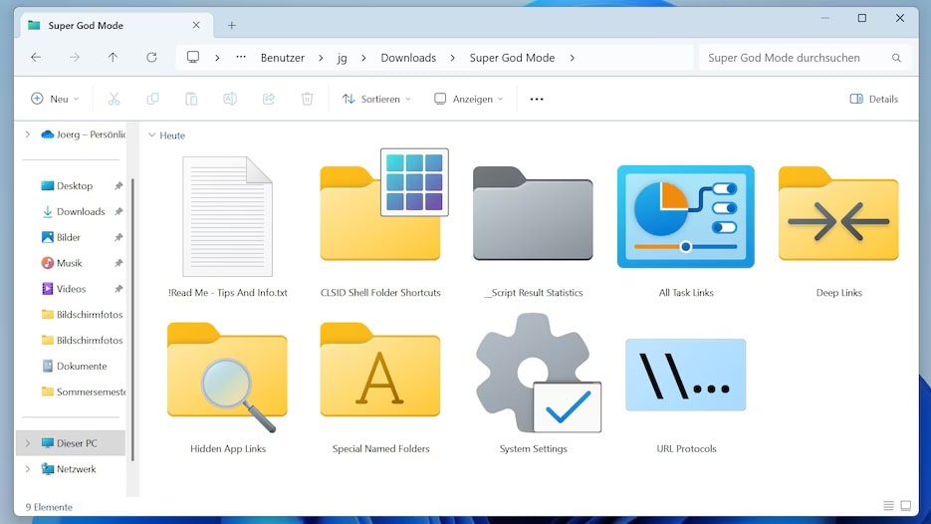
Task: Switch to large icons view in status bar
Action: pos(905,506)
